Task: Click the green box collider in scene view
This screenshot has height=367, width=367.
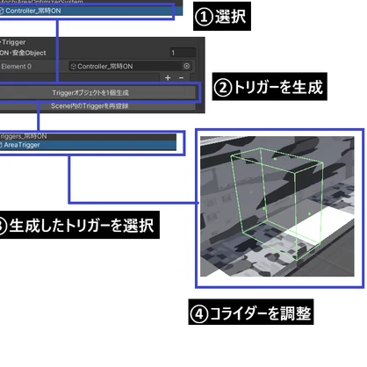Action: [277, 204]
